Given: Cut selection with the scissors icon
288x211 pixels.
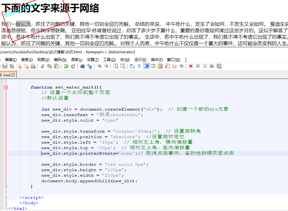Looking at the screenshot, I should (x=43, y=66).
